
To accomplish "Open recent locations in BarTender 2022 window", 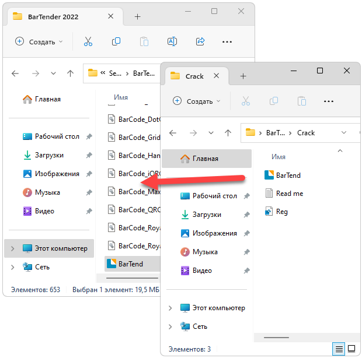I will [x=53, y=74].
